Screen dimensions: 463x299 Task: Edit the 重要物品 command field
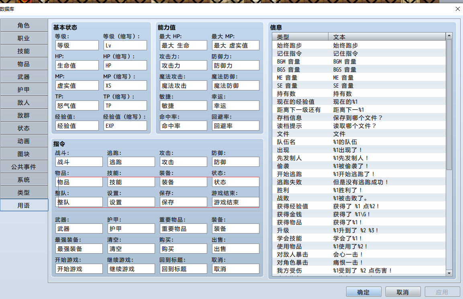coord(183,229)
